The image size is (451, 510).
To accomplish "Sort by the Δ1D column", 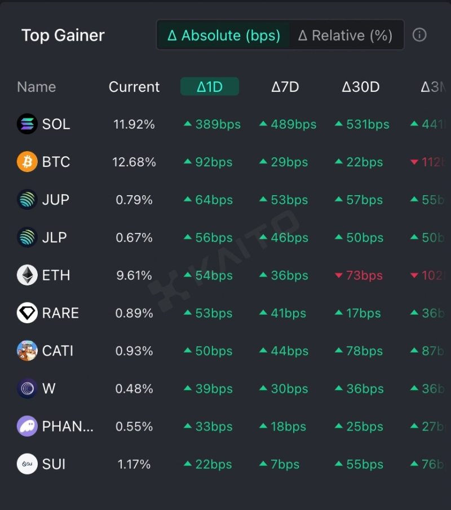I will click(210, 87).
